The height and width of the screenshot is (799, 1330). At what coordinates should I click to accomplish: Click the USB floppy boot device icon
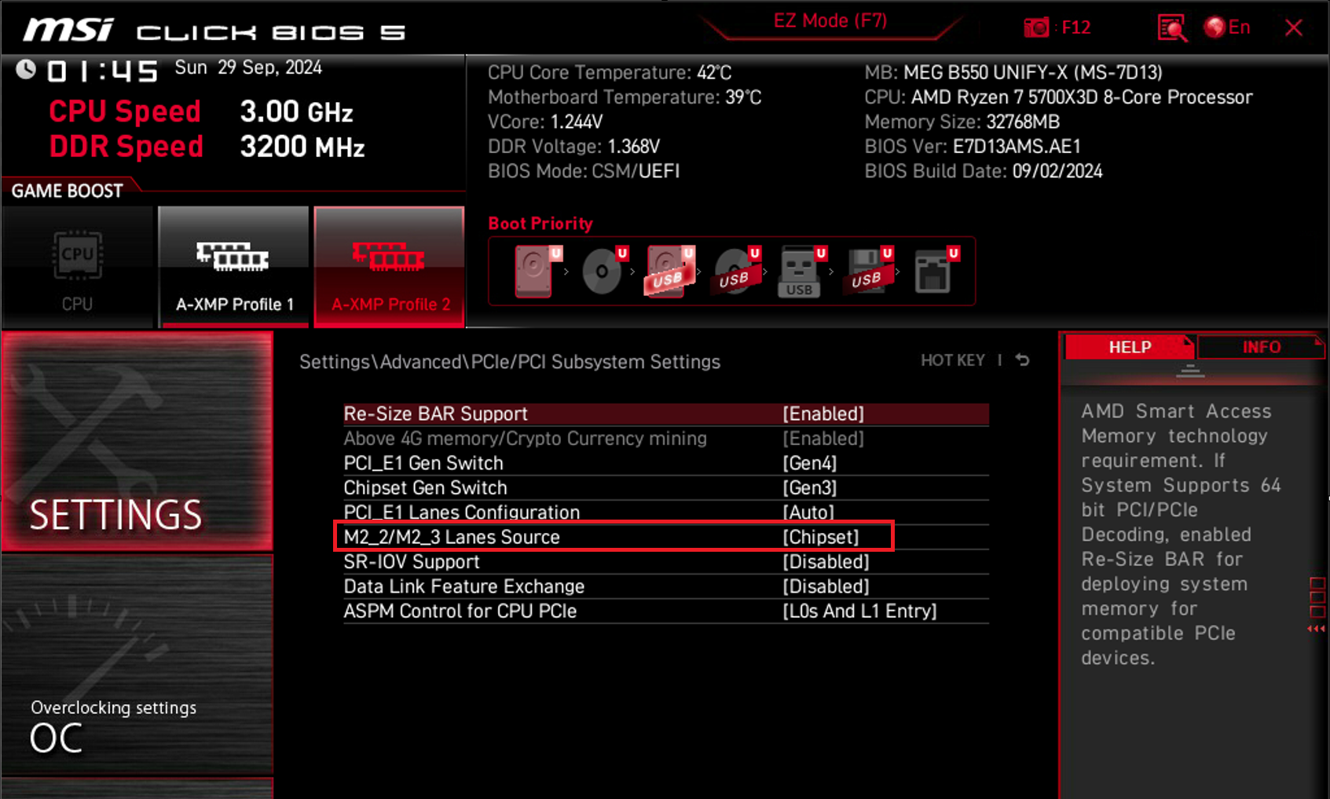867,271
